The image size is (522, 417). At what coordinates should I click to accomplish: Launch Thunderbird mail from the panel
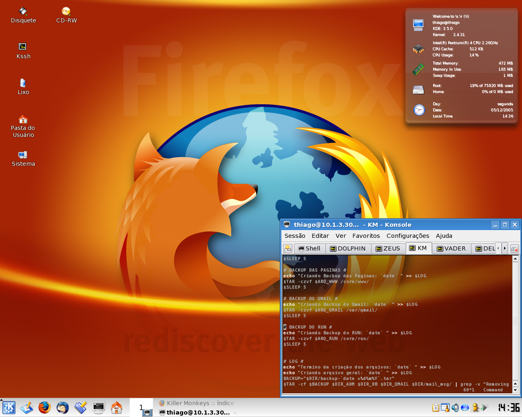click(62, 408)
